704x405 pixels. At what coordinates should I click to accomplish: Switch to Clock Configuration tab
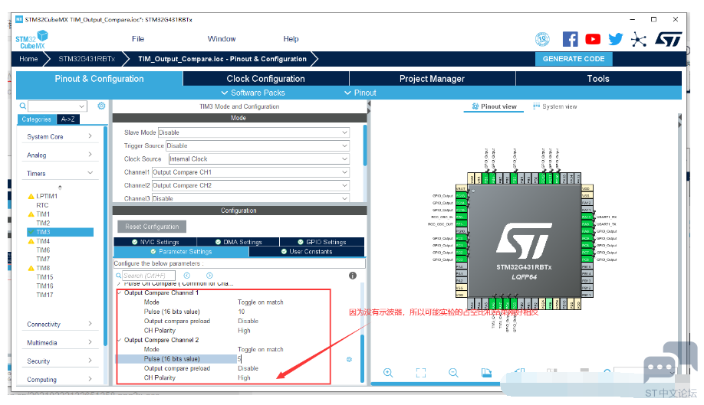tap(266, 79)
